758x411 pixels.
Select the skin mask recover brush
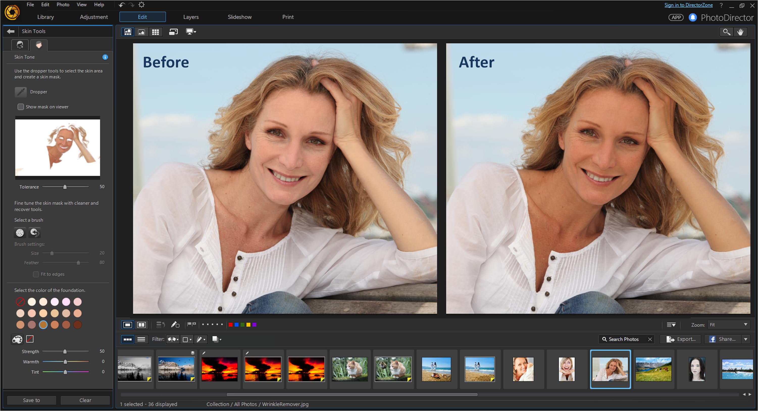(x=34, y=233)
